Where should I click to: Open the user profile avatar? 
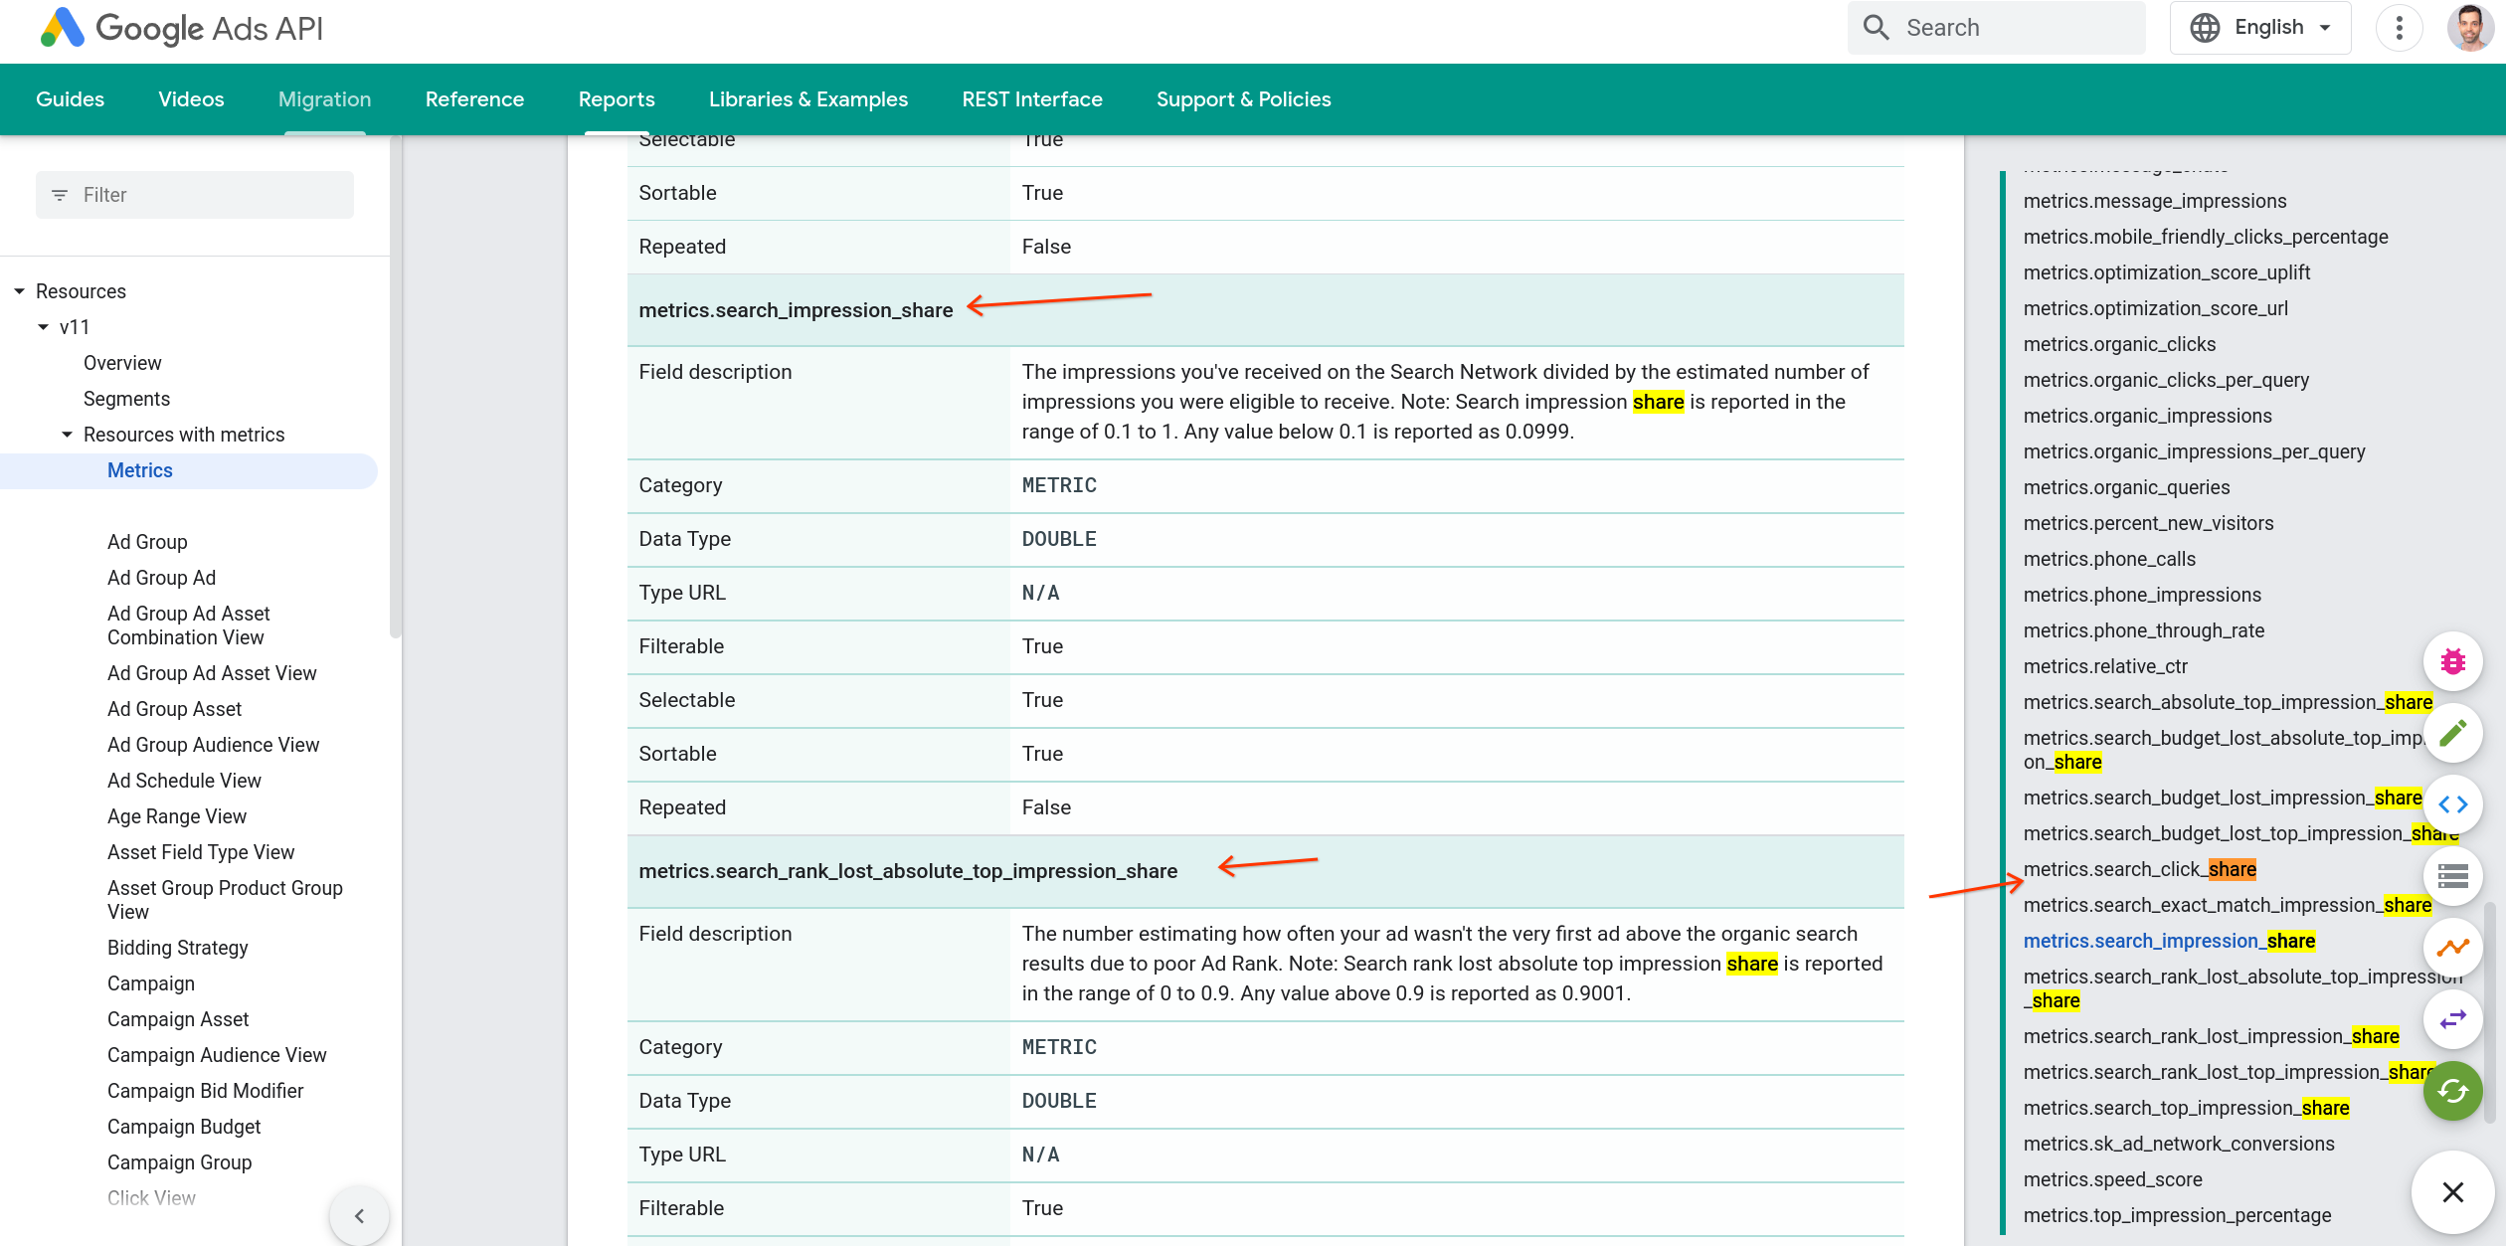point(2470,28)
